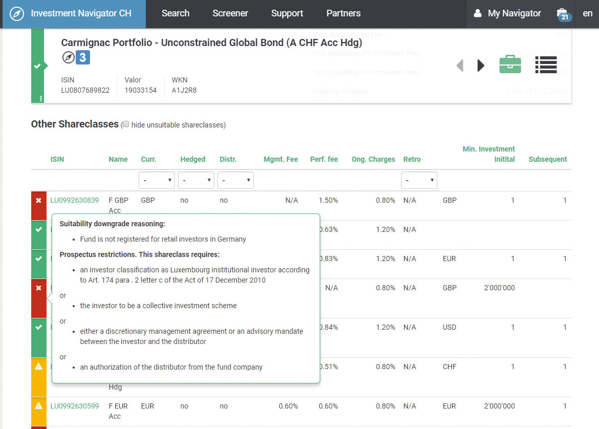Sort table by ISIN column header
This screenshot has height=429, width=599.
point(57,159)
